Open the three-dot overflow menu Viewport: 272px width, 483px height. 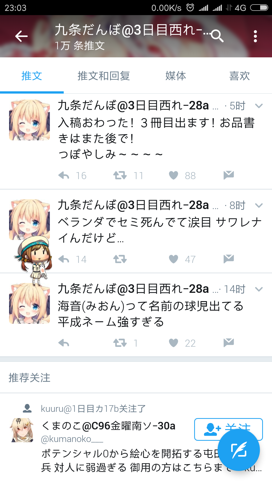[255, 36]
